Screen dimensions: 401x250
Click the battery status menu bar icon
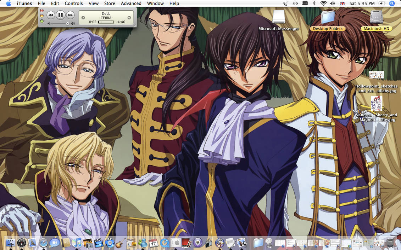pyautogui.click(x=382, y=3)
